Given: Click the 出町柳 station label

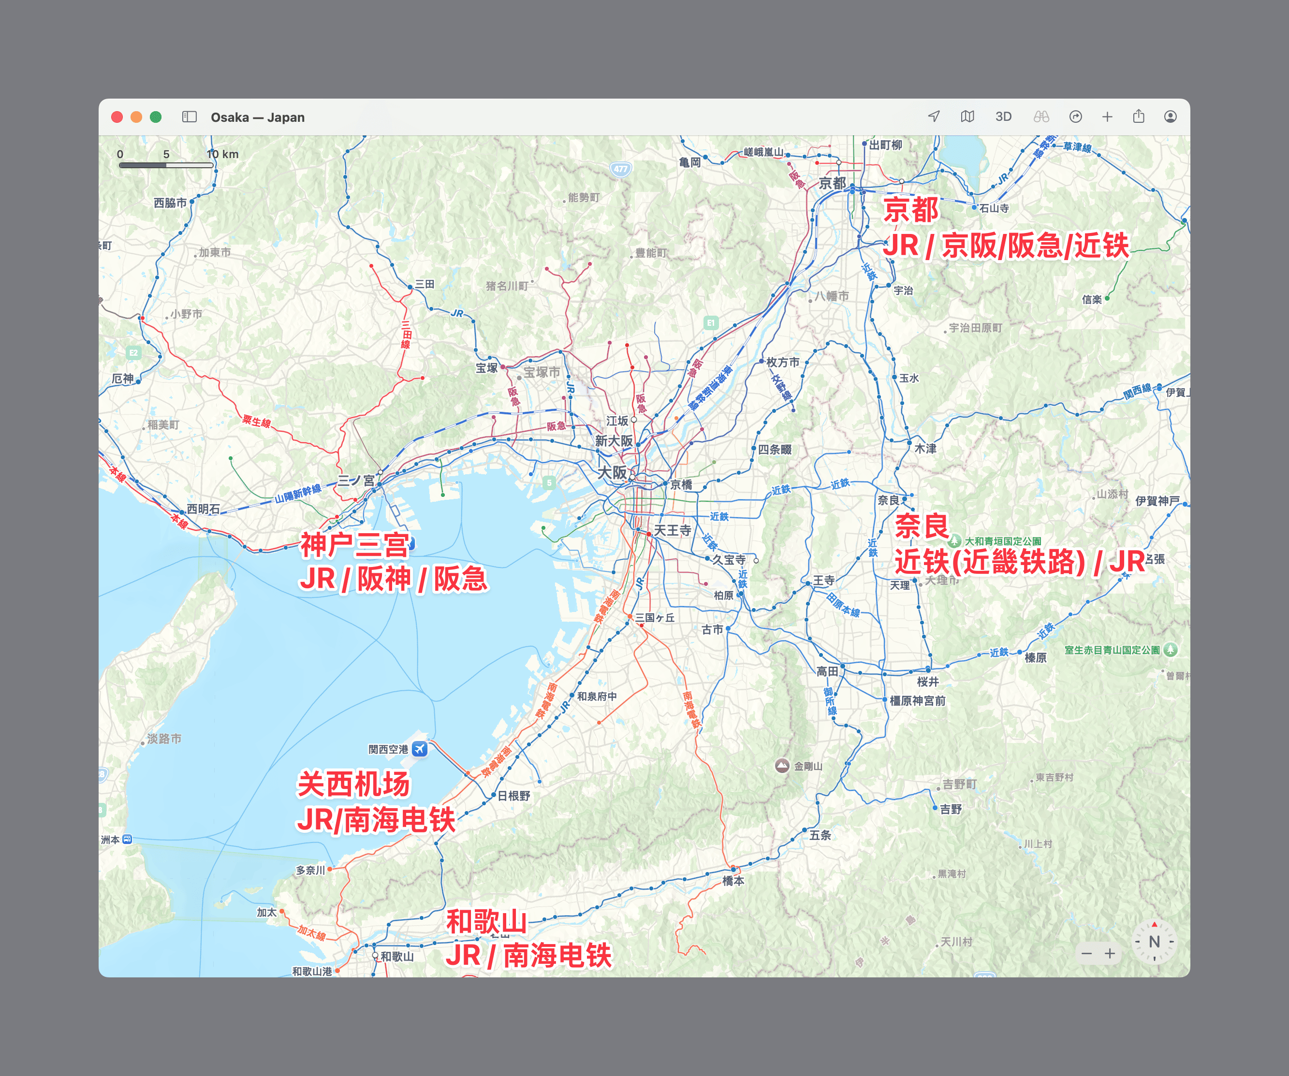Looking at the screenshot, I should point(885,145).
